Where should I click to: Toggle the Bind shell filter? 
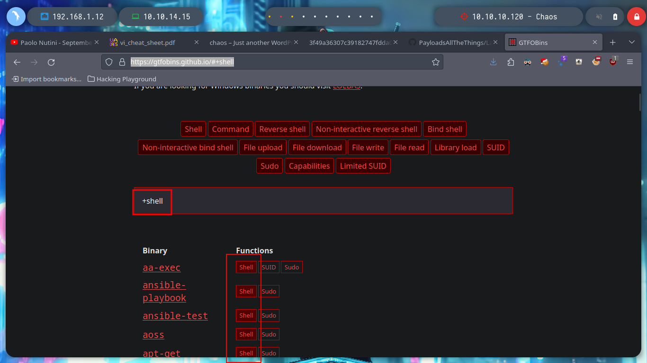[445, 129]
